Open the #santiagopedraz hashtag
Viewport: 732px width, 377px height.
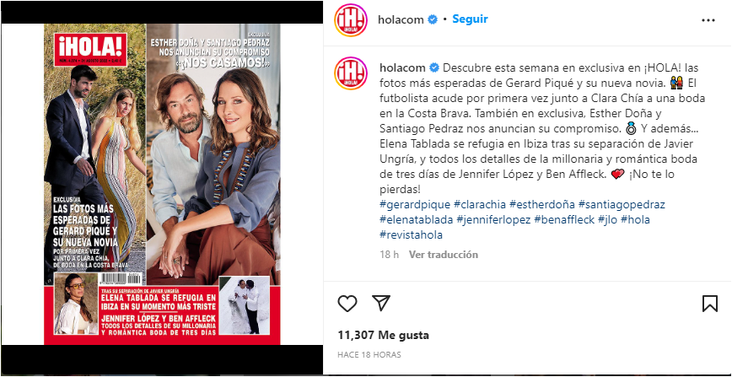(x=622, y=205)
